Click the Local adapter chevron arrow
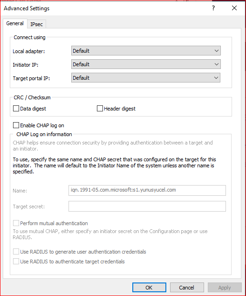 [217, 51]
